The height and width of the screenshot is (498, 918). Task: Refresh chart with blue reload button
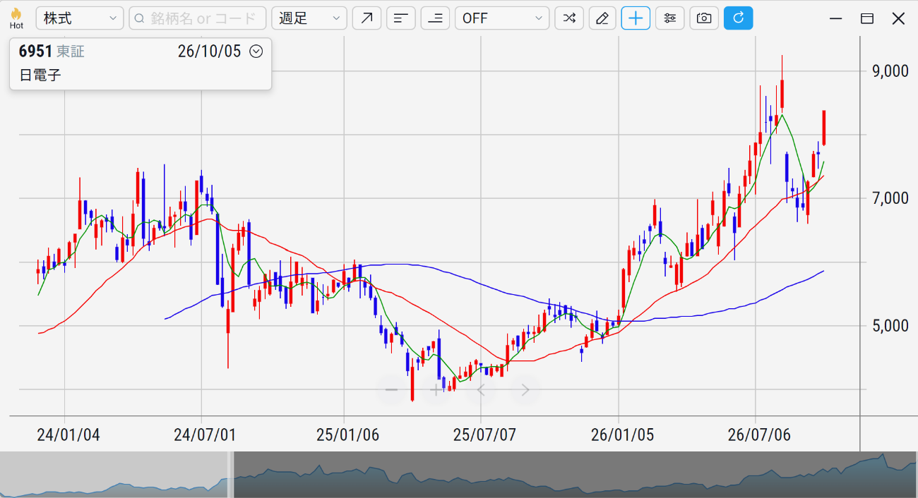[739, 18]
